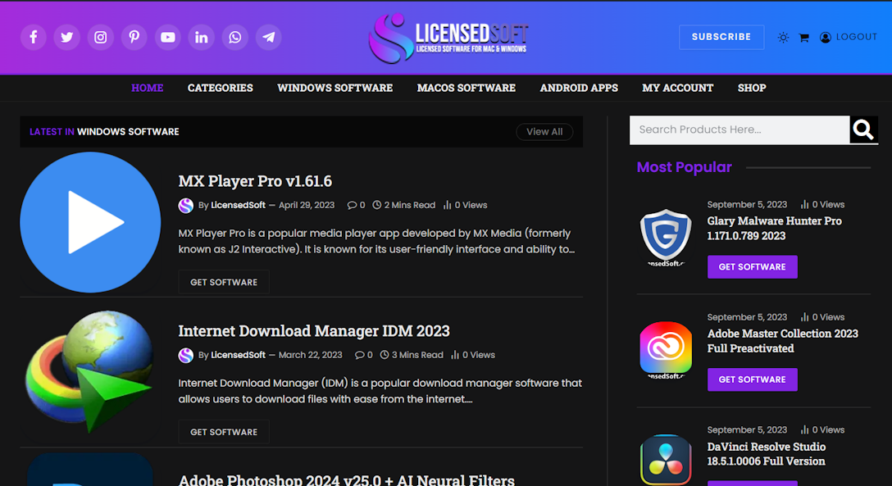This screenshot has height=486, width=892.
Task: Click View All for latest software
Action: pyautogui.click(x=544, y=132)
